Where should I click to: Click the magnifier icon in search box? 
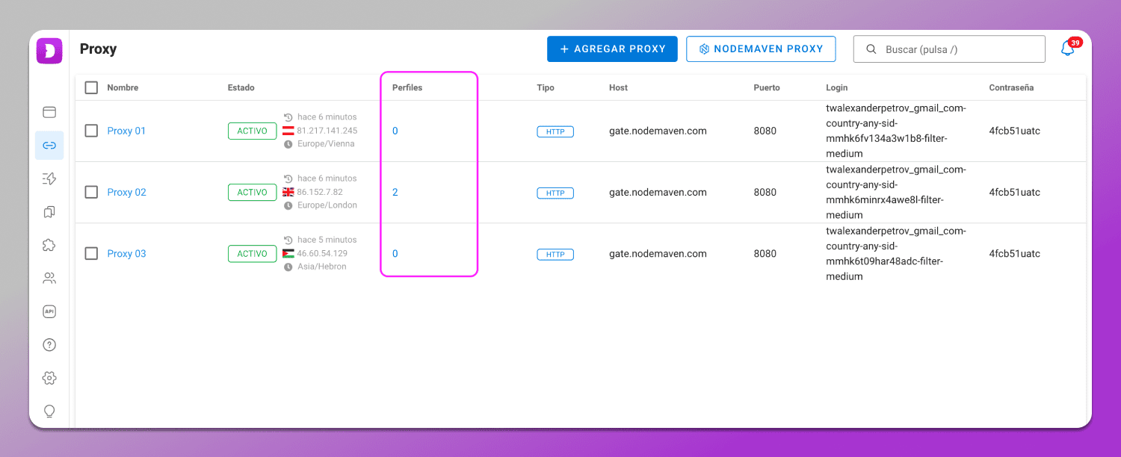[x=871, y=49]
